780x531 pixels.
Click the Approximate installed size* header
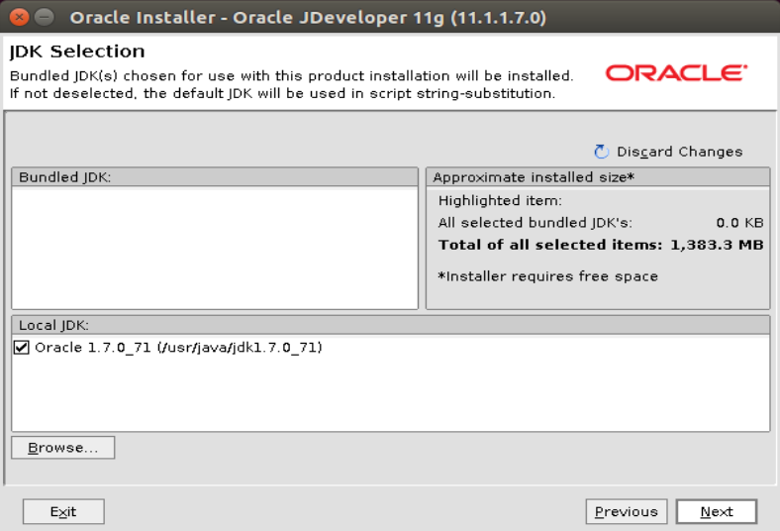coord(598,177)
